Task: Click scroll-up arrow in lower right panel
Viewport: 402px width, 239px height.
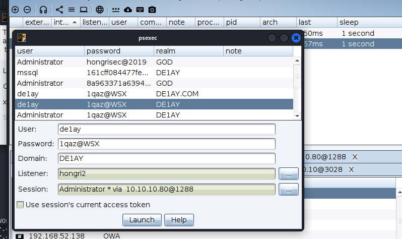Action: [399, 192]
